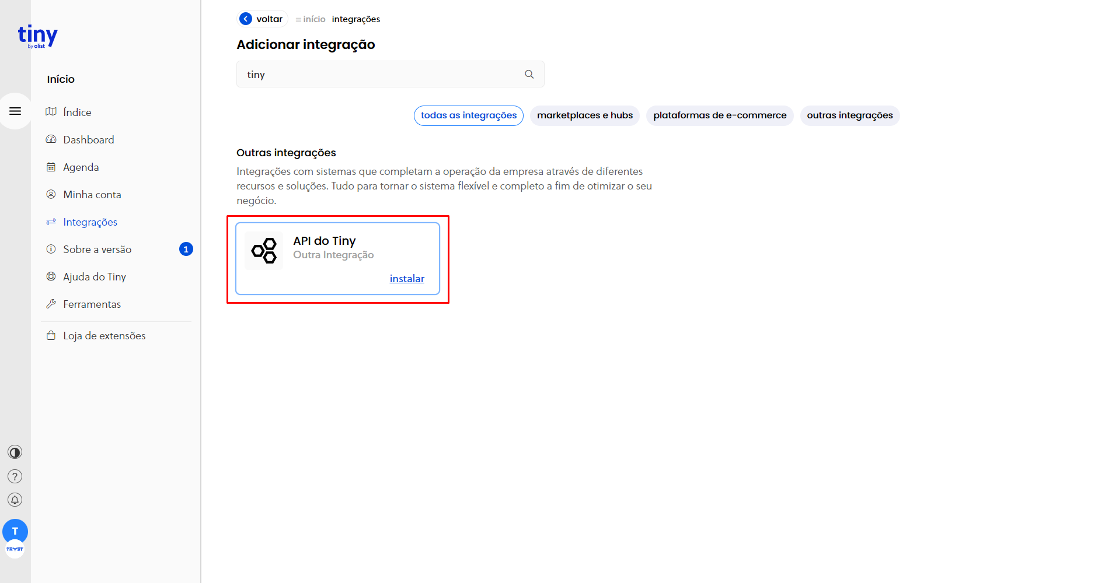
Task: Click the Integrações arrows icon
Action: point(51,222)
